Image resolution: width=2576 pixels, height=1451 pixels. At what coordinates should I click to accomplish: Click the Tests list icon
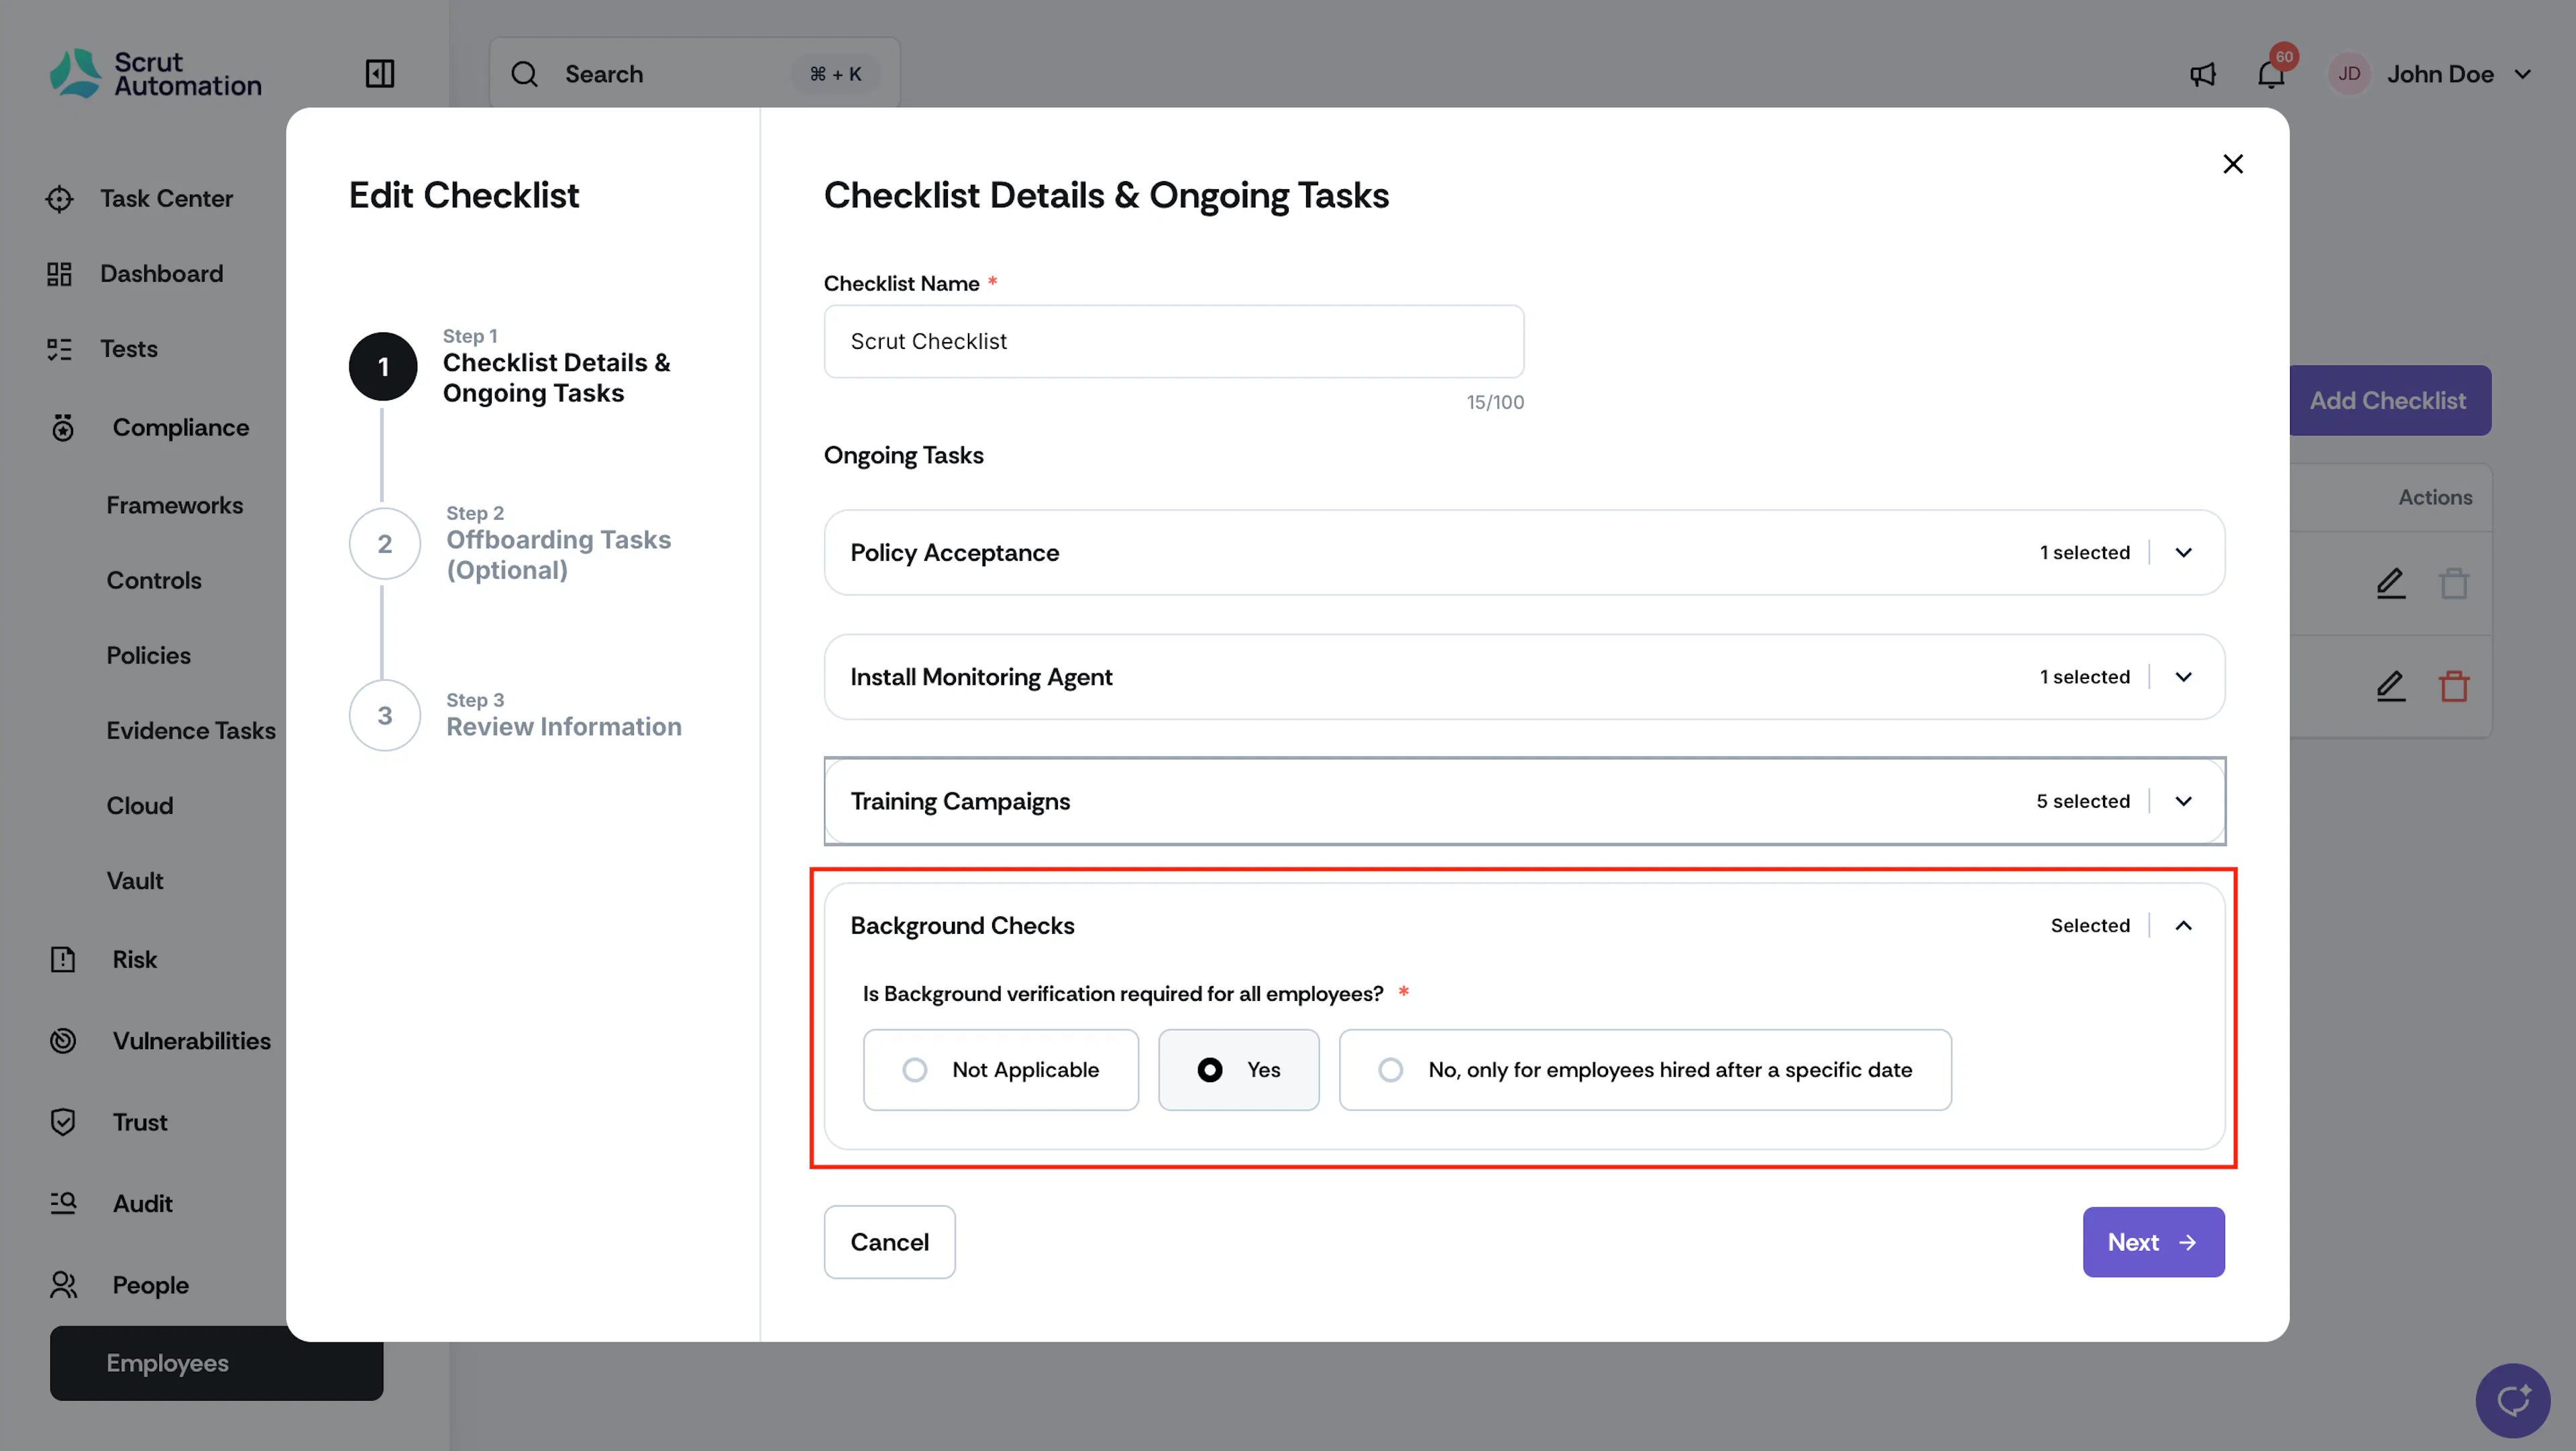tap(60, 349)
